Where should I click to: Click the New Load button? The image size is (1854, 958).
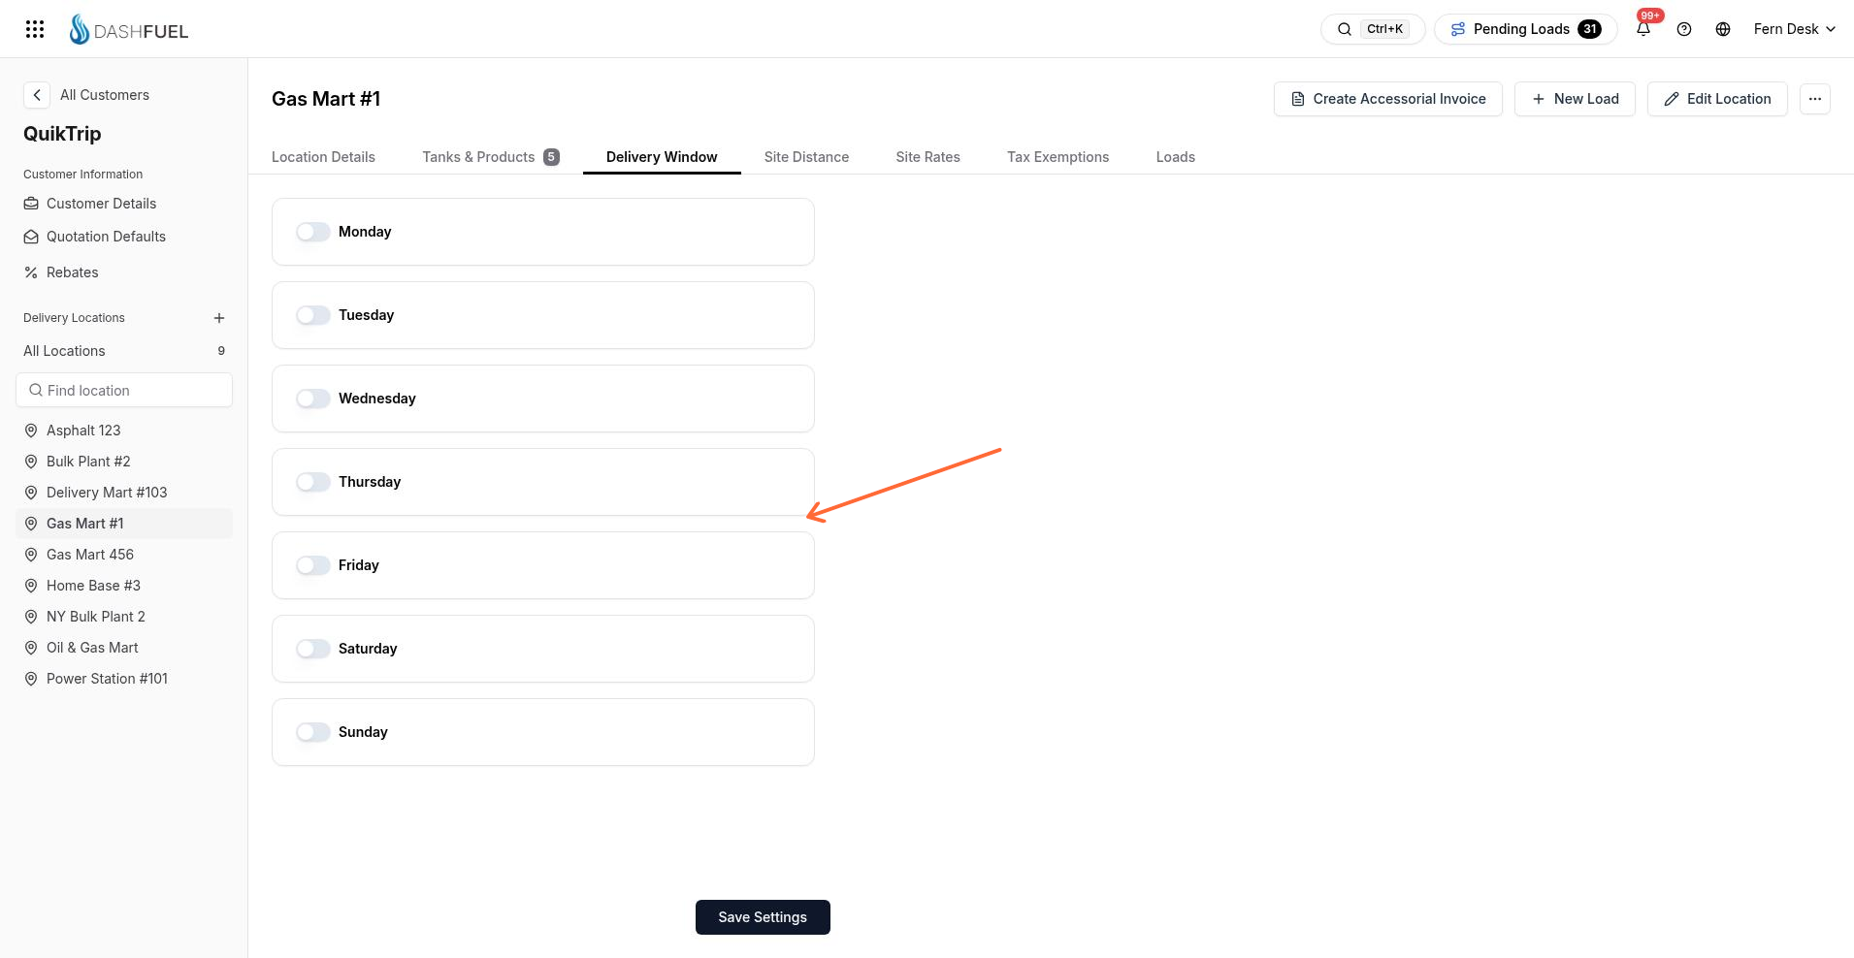[x=1575, y=99]
